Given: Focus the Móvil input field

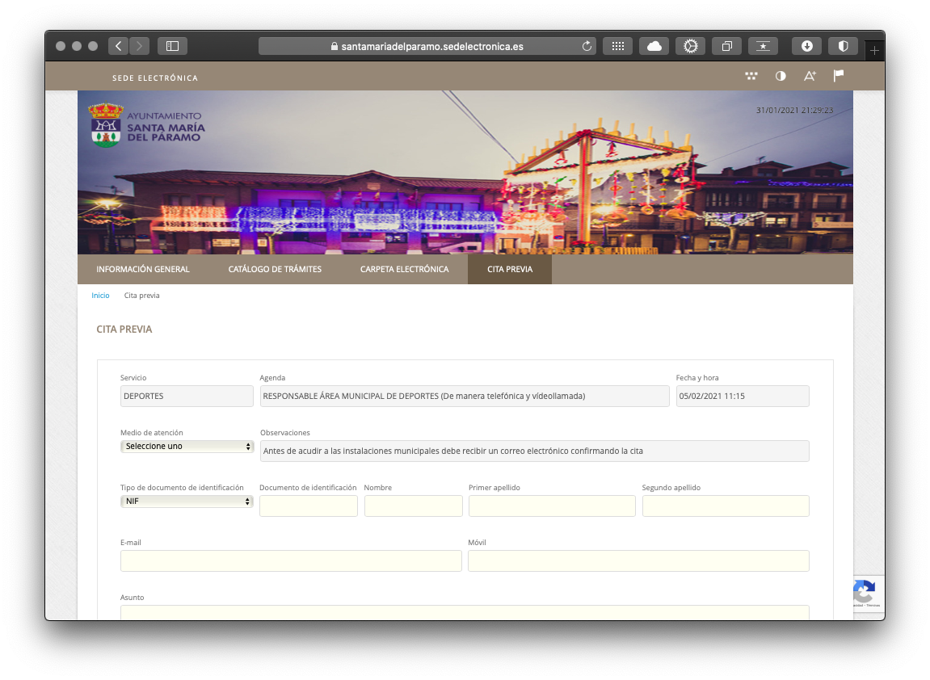Looking at the screenshot, I should coord(639,560).
